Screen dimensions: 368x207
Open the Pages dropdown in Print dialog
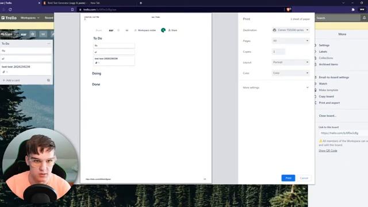(x=290, y=41)
